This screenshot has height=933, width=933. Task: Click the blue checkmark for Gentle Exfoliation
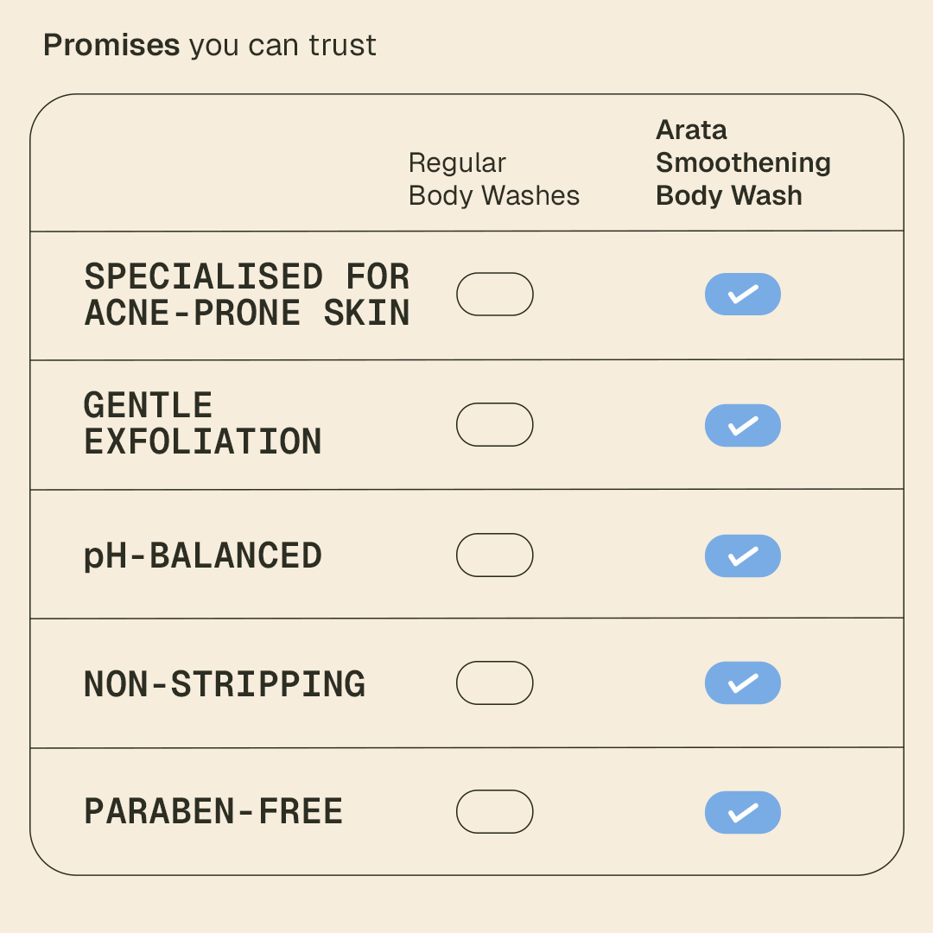[742, 426]
